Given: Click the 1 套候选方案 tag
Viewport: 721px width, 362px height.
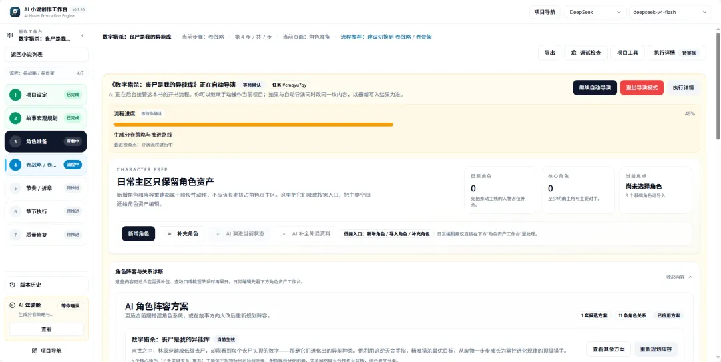Looking at the screenshot, I should [594, 315].
